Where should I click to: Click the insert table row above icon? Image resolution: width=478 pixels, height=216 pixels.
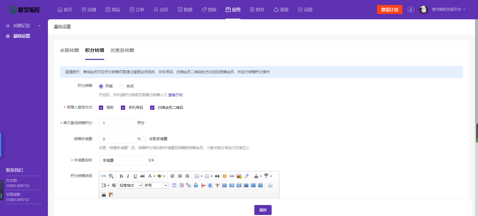(x=196, y=185)
